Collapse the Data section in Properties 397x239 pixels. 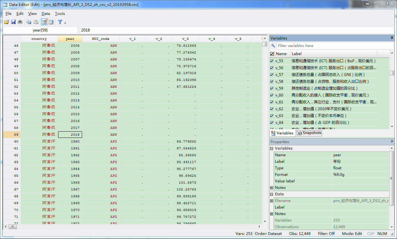pyautogui.click(x=272, y=194)
